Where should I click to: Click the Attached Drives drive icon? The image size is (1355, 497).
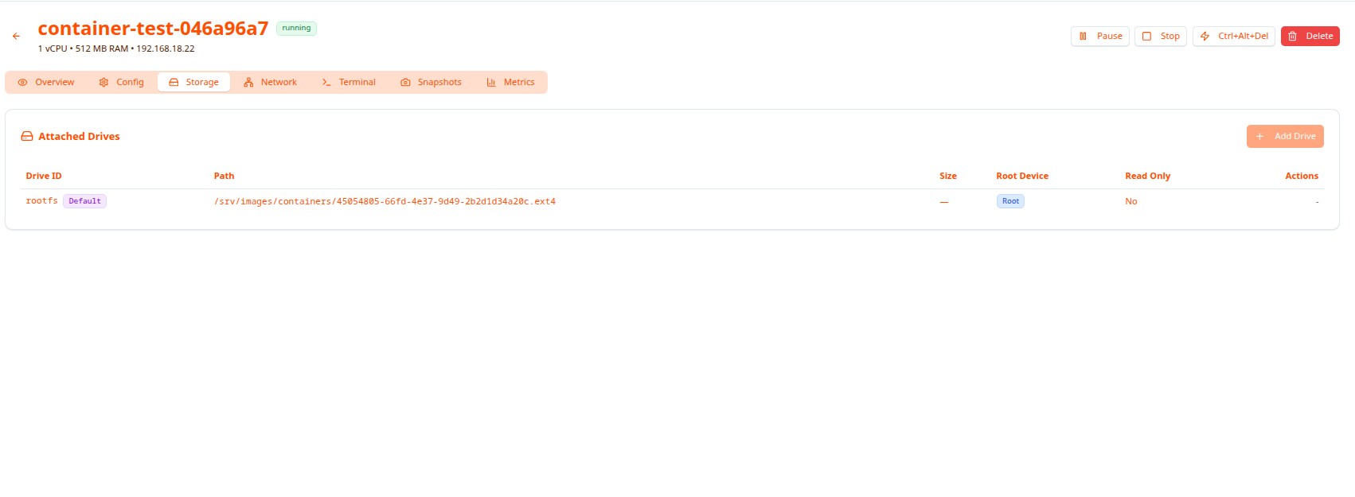pyautogui.click(x=27, y=137)
